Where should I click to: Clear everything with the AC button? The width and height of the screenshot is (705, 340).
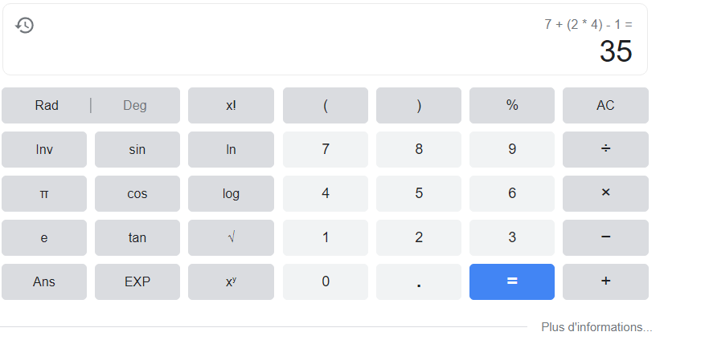coord(605,105)
